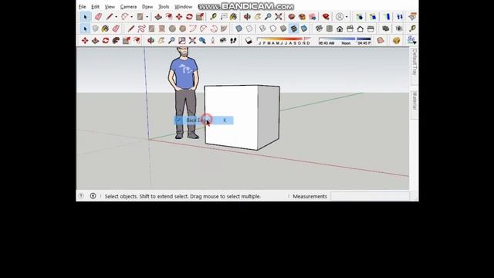Image resolution: width=494 pixels, height=278 pixels.
Task: Open the 3D Warehouse
Action: click(x=292, y=16)
